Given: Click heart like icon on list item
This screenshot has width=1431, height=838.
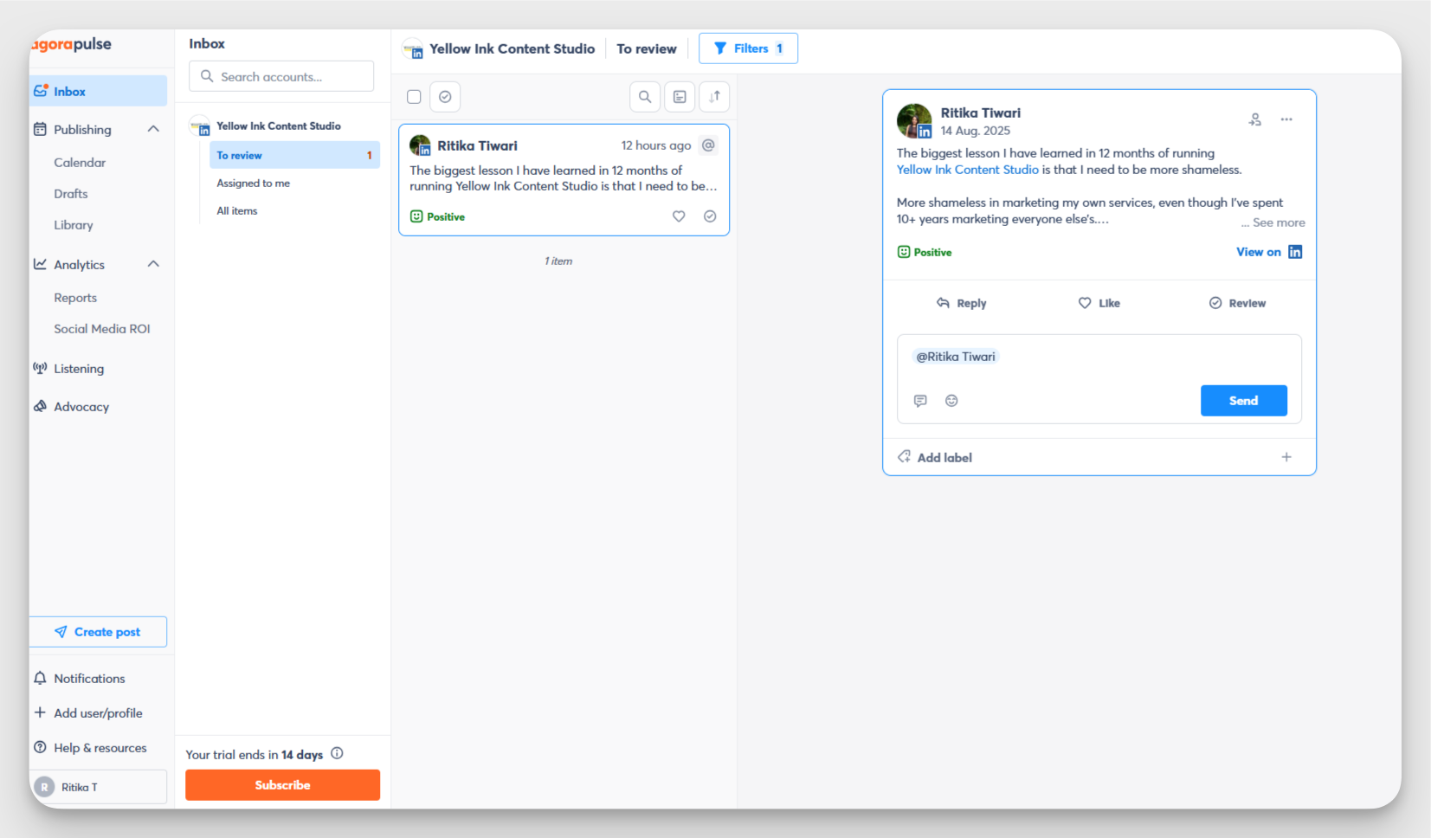Looking at the screenshot, I should click(679, 216).
